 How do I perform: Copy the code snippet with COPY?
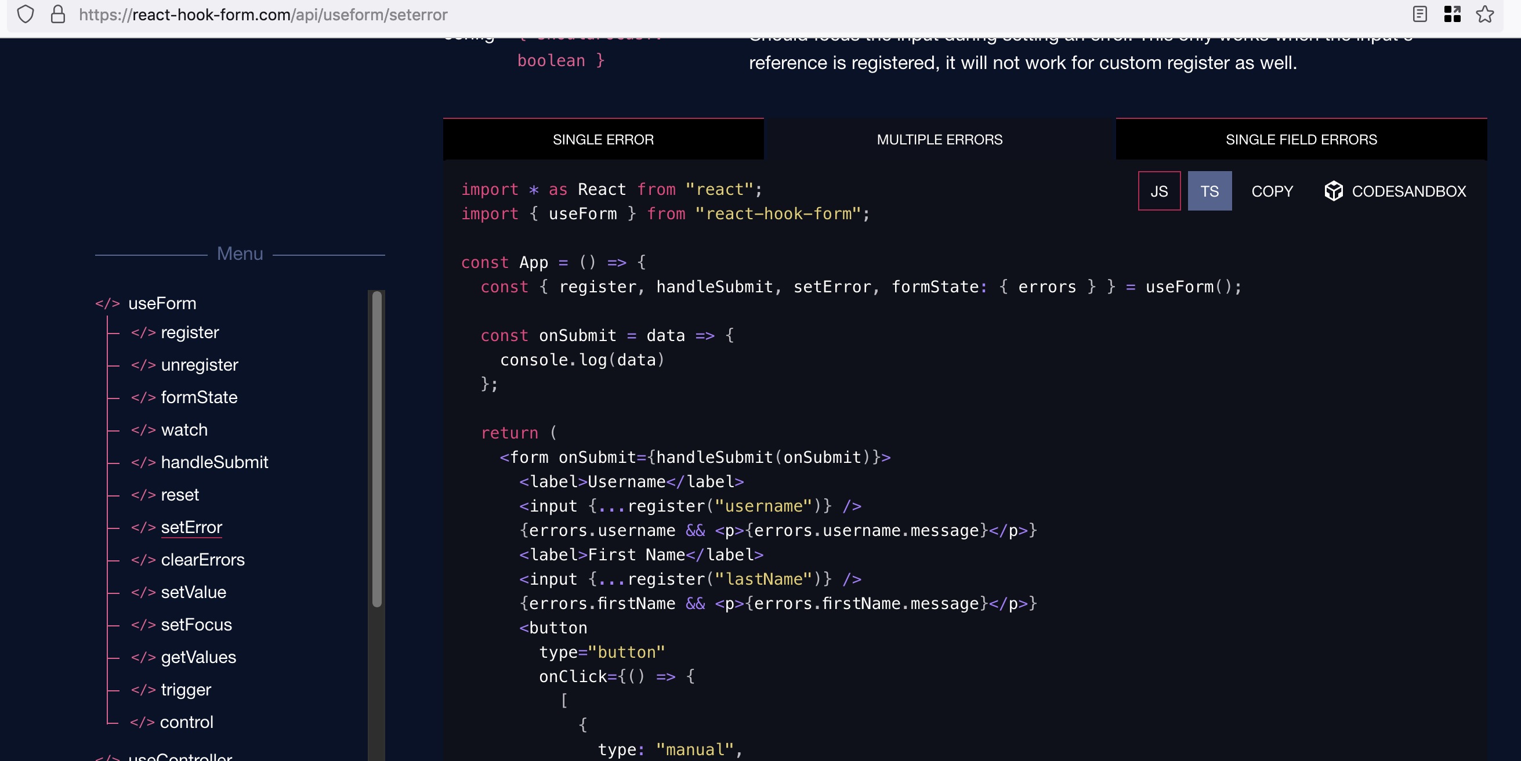1272,191
